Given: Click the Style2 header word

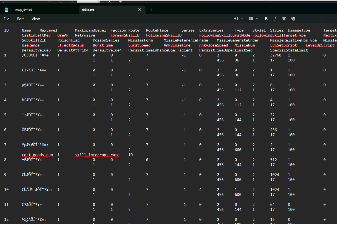Looking at the screenshot, I should point(277,30).
